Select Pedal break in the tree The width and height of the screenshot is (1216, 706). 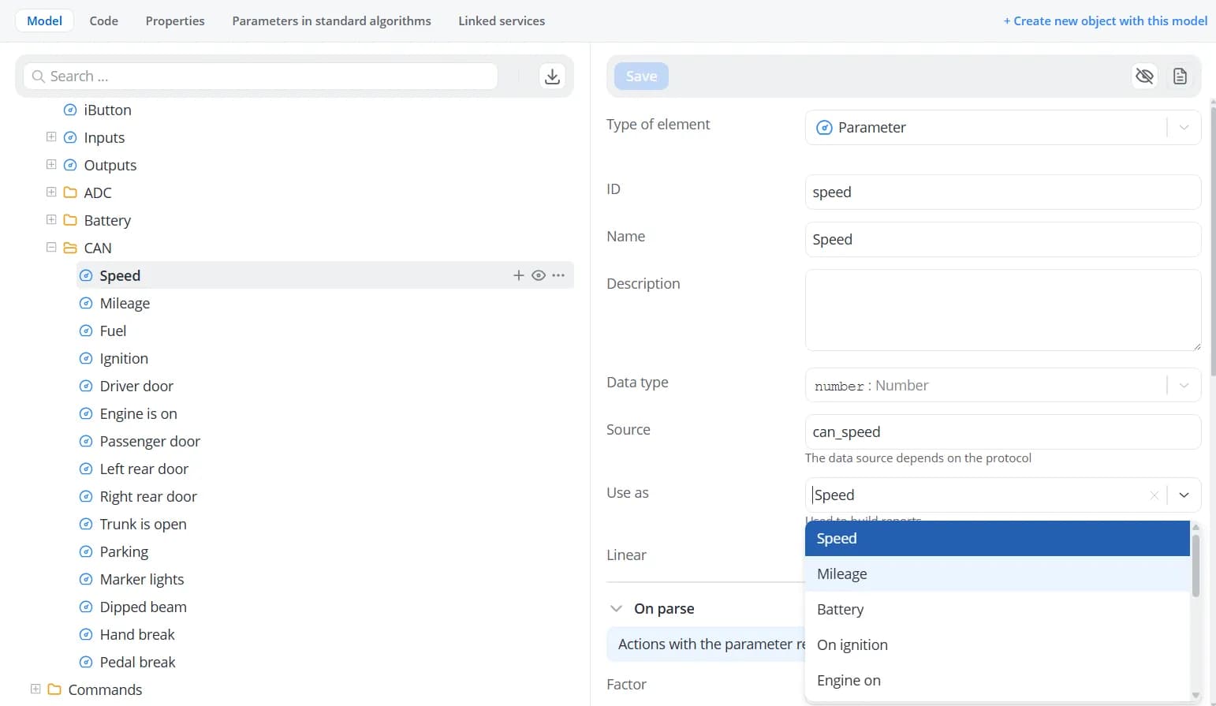(137, 662)
